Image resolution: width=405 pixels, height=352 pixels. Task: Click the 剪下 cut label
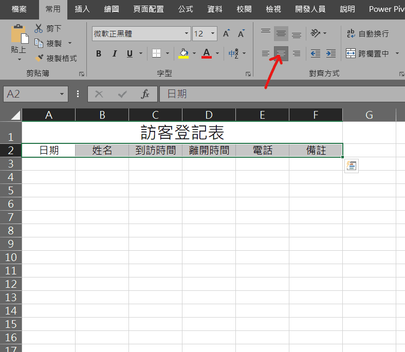pos(54,28)
